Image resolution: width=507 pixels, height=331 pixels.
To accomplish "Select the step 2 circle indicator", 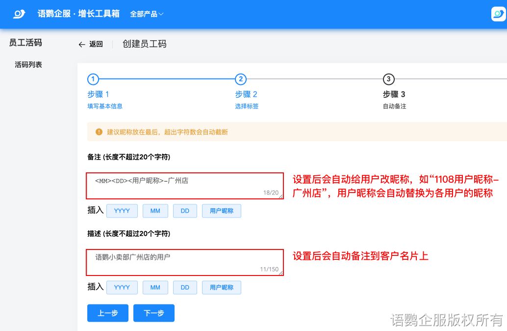I will (240, 79).
